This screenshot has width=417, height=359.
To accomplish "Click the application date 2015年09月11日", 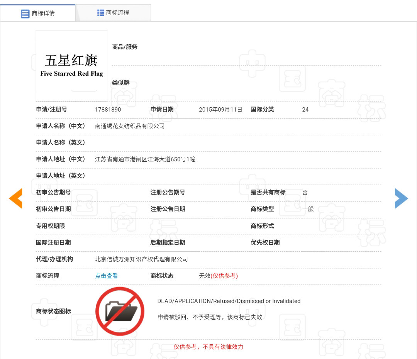I will (x=220, y=109).
